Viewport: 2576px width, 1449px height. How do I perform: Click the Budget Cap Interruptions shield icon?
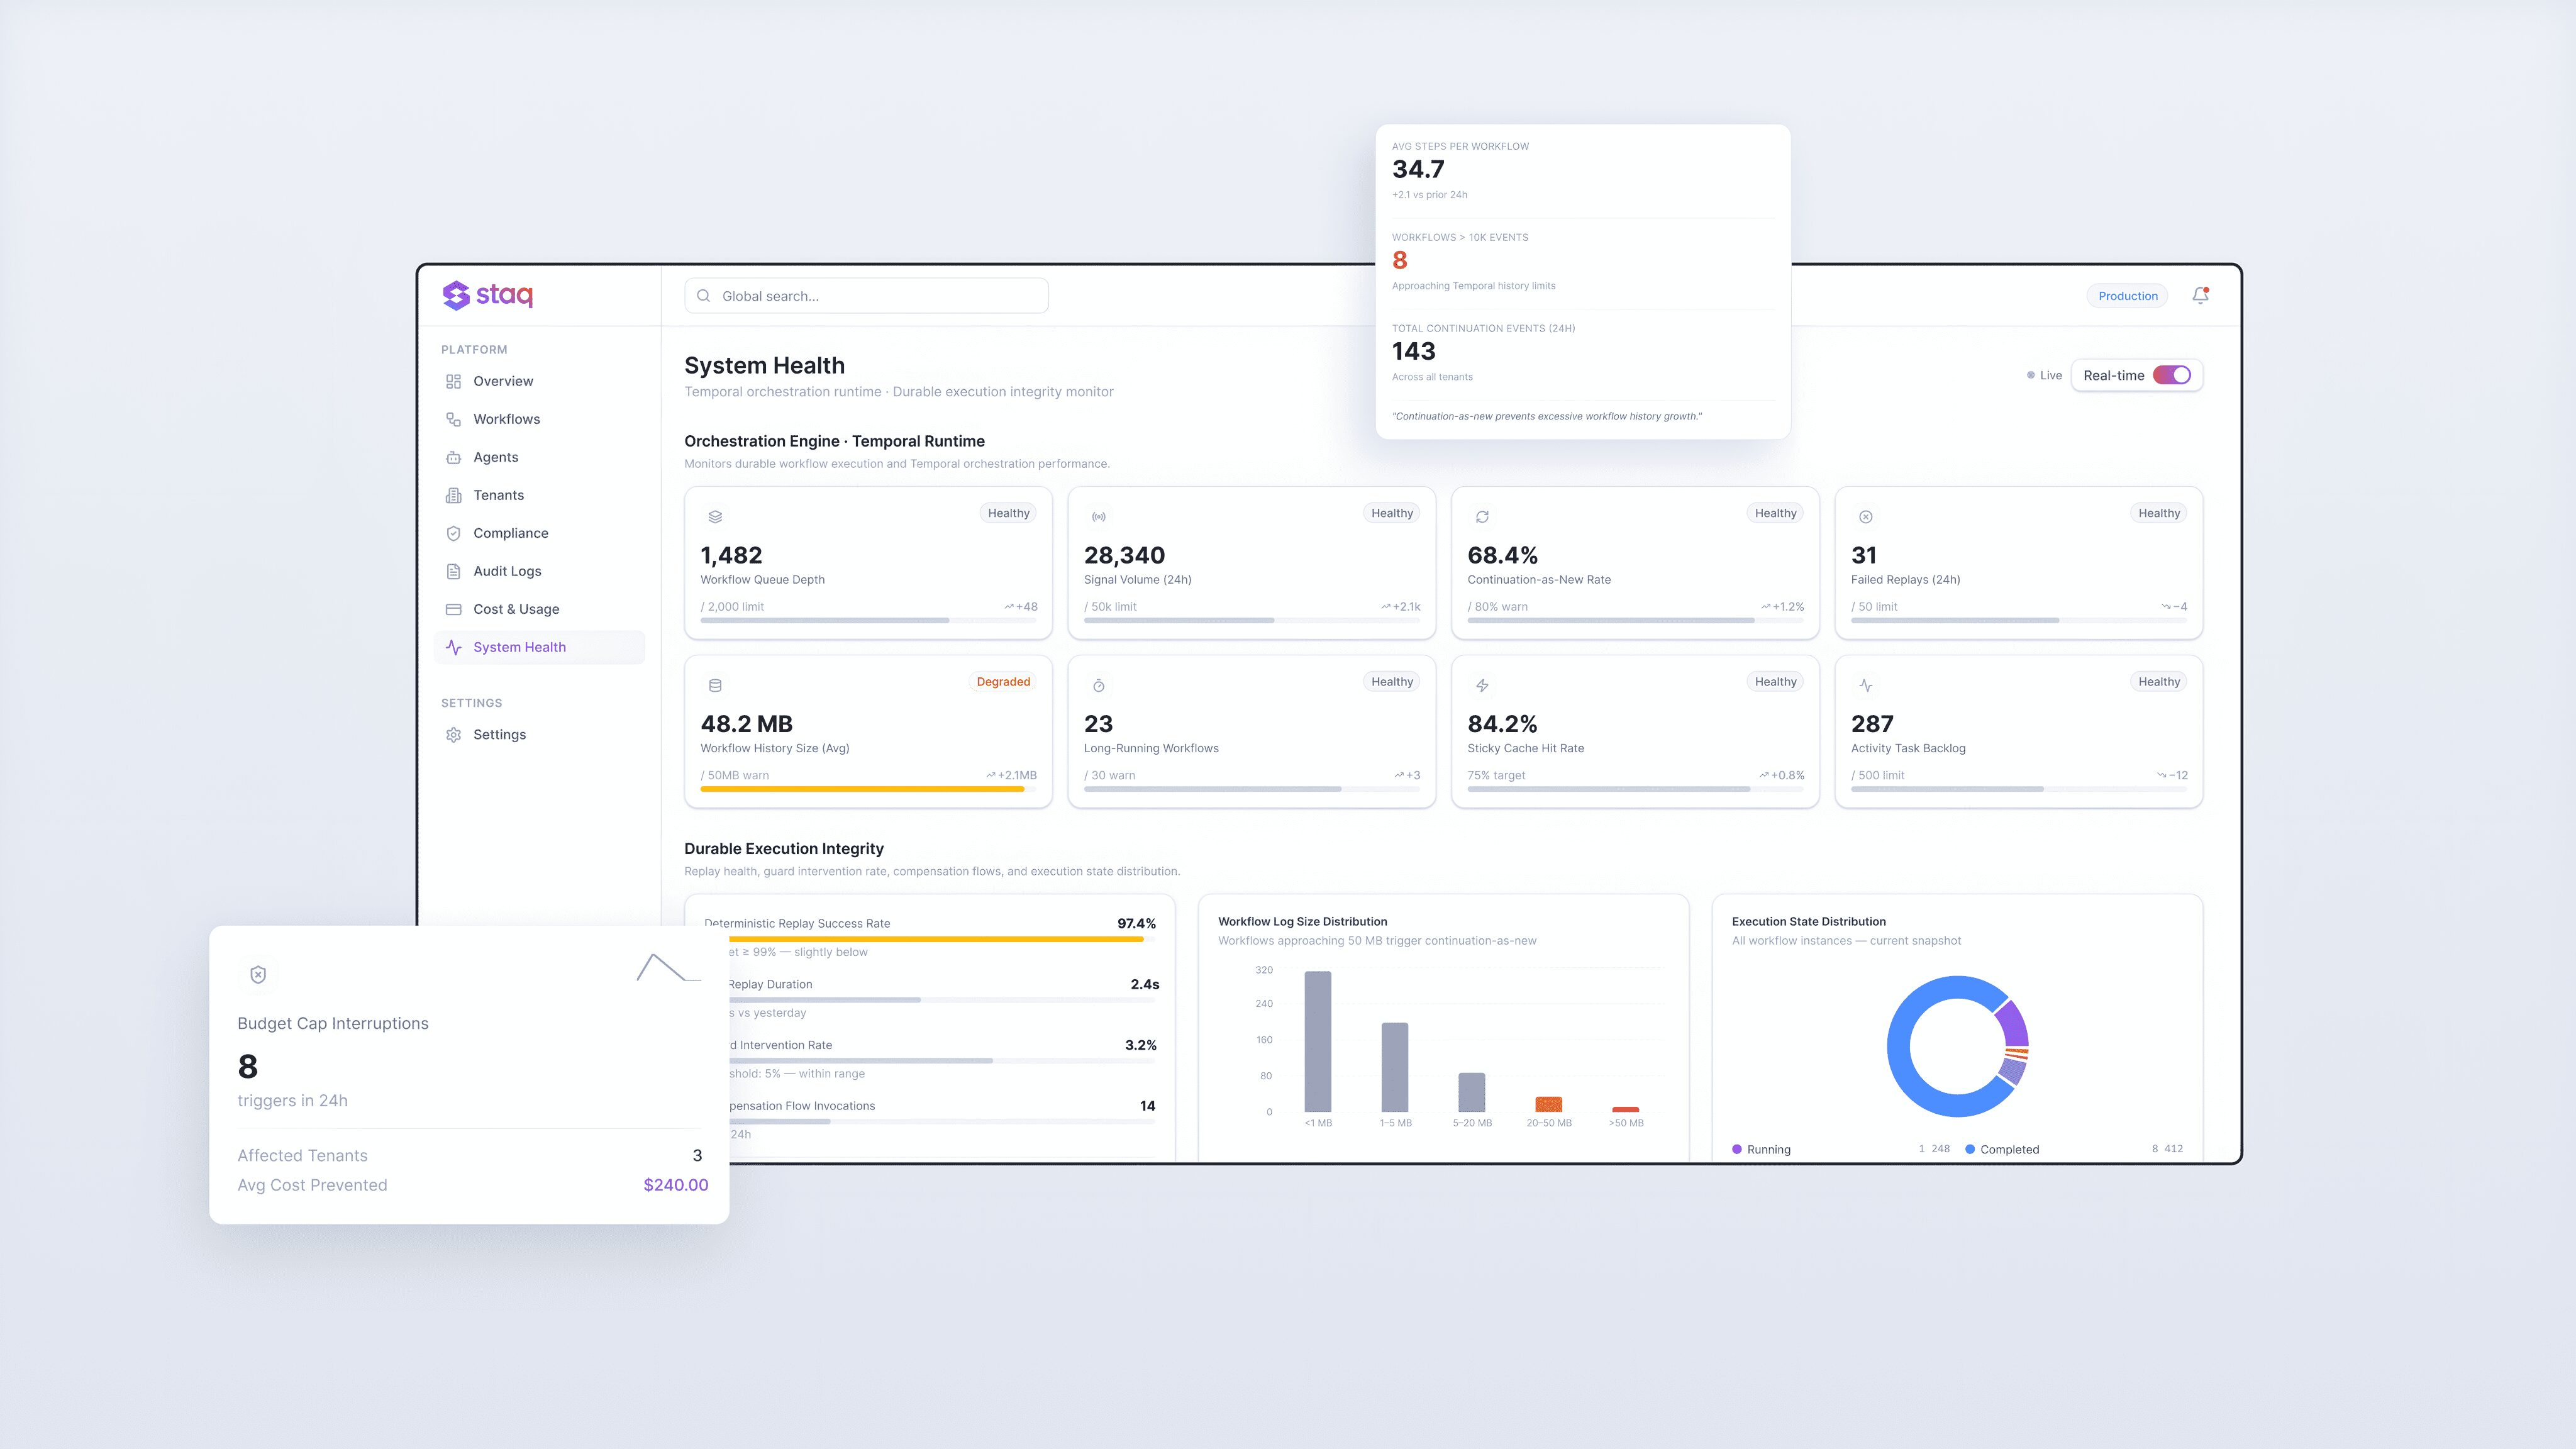[x=258, y=975]
